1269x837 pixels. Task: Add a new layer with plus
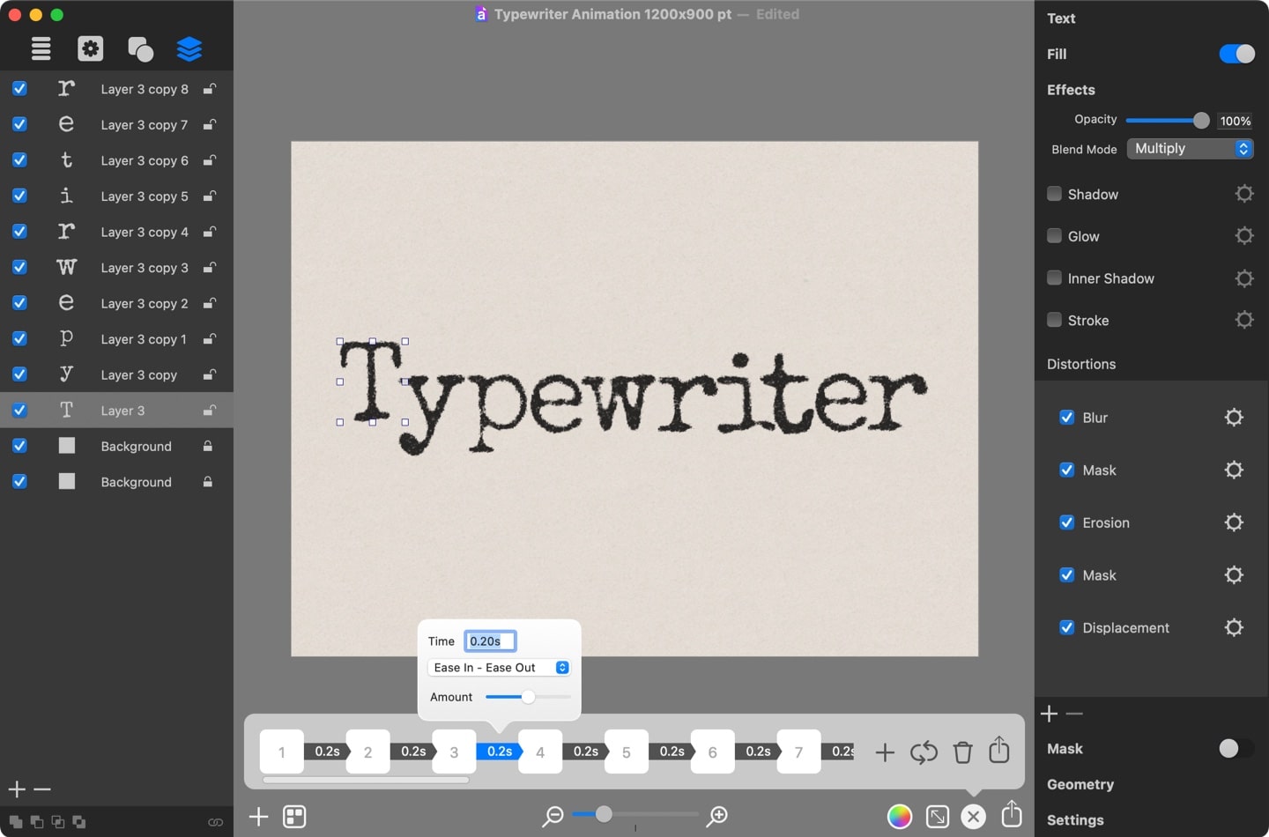coord(16,789)
